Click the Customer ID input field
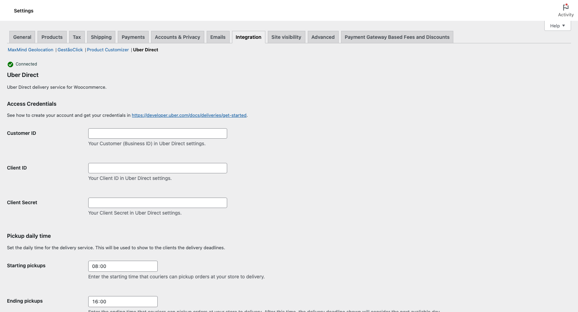This screenshot has height=312, width=578. tap(157, 133)
